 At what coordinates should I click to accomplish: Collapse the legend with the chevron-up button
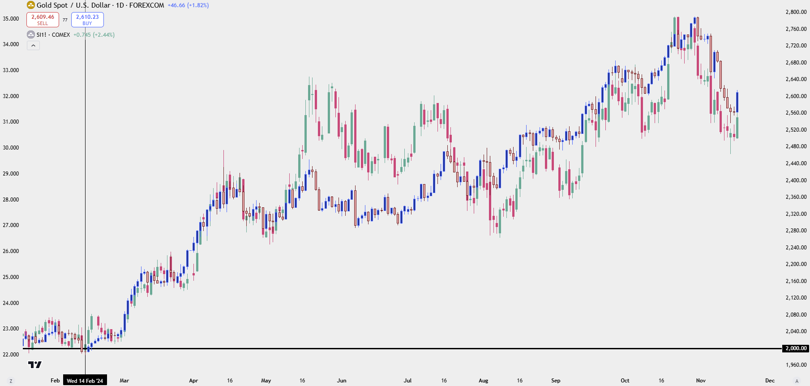pos(33,45)
